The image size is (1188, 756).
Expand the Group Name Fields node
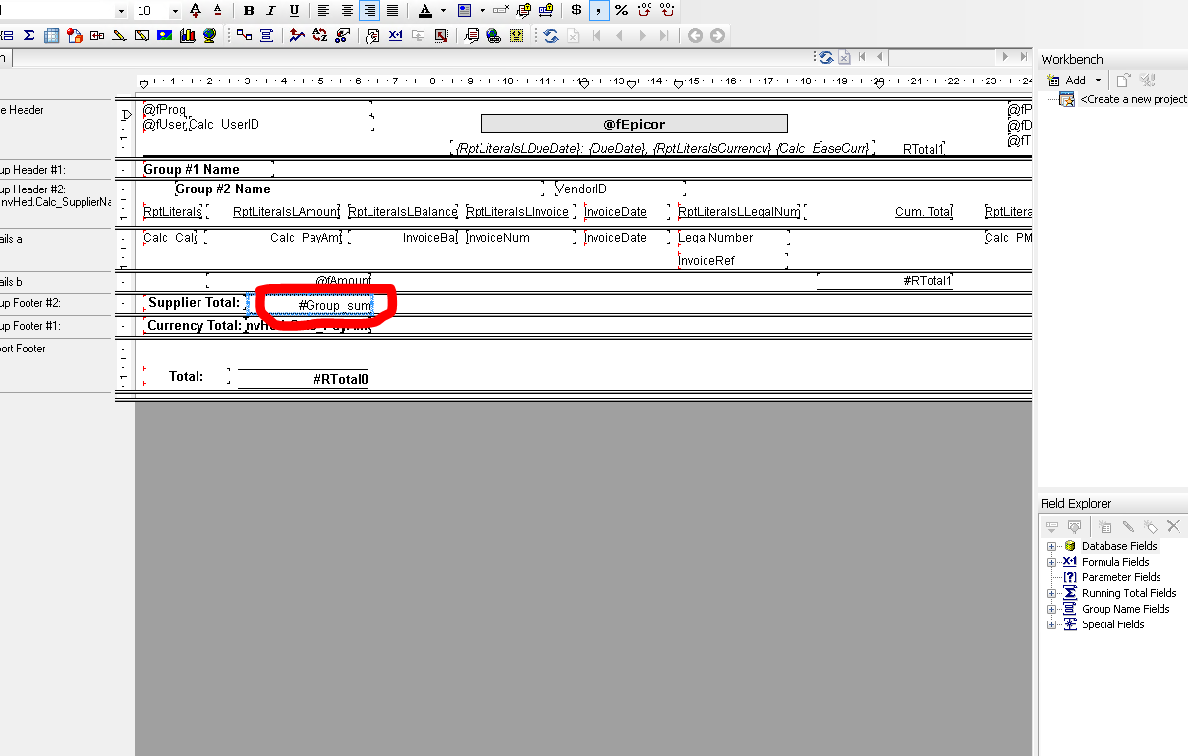pyautogui.click(x=1051, y=609)
